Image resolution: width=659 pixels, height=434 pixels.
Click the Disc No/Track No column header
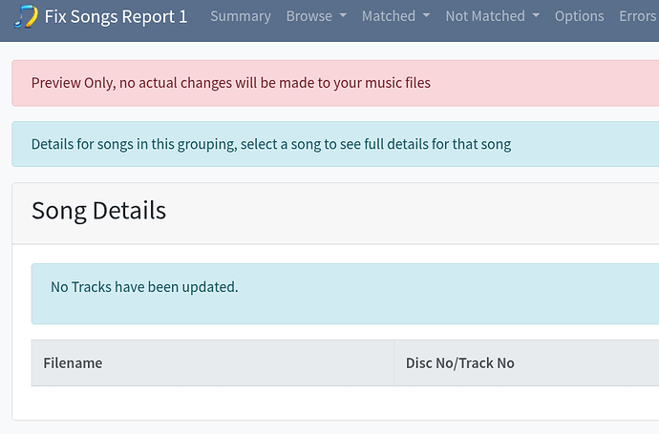pyautogui.click(x=459, y=362)
